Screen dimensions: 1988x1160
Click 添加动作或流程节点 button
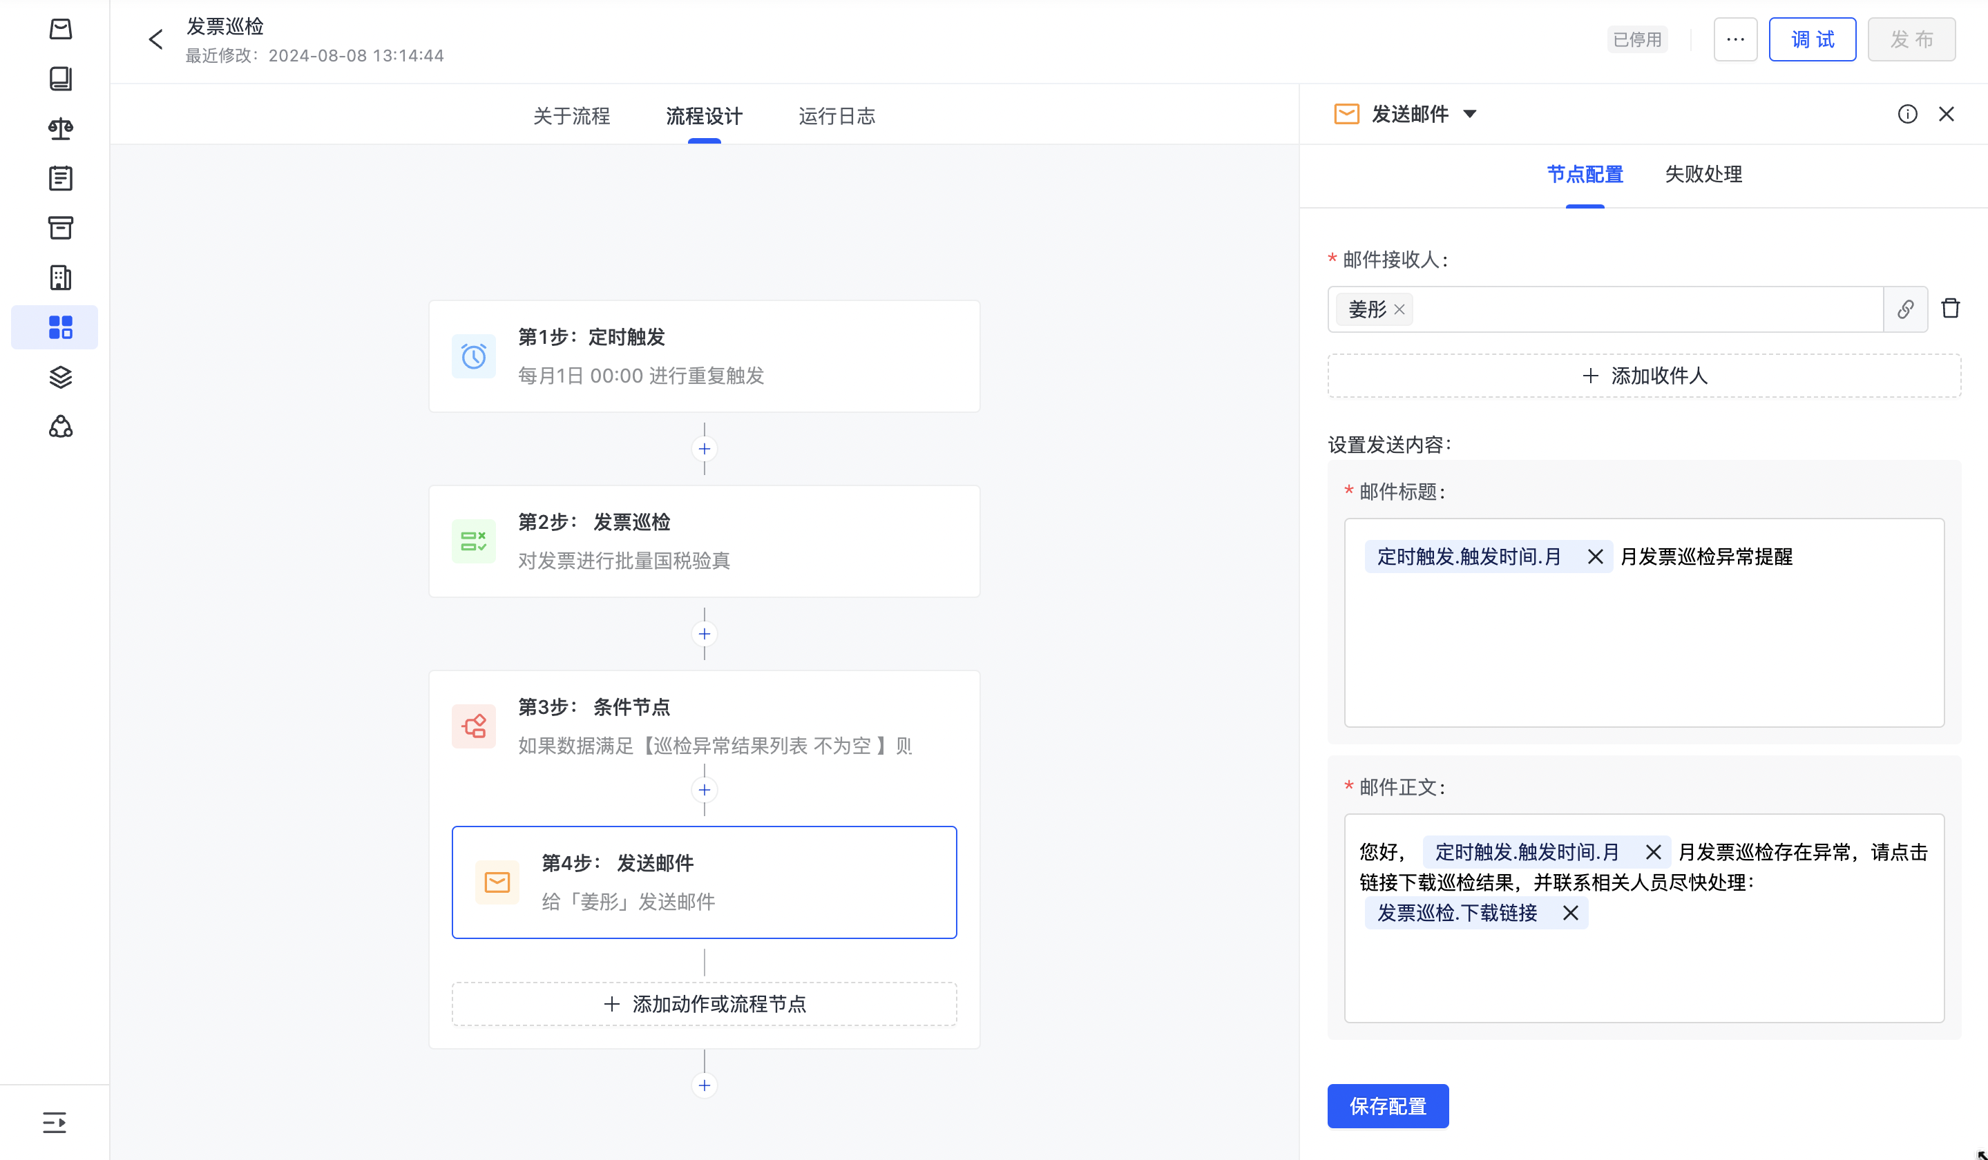pyautogui.click(x=704, y=1004)
